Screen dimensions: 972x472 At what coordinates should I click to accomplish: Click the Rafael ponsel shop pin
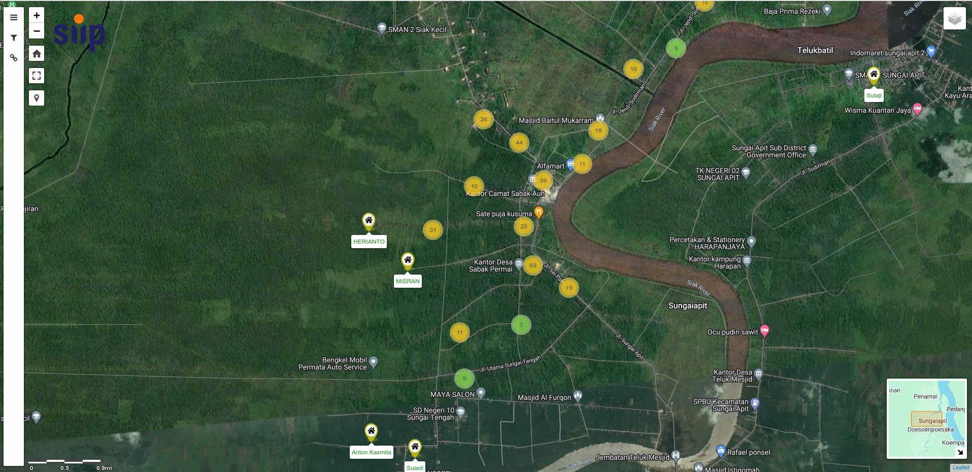coord(720,451)
